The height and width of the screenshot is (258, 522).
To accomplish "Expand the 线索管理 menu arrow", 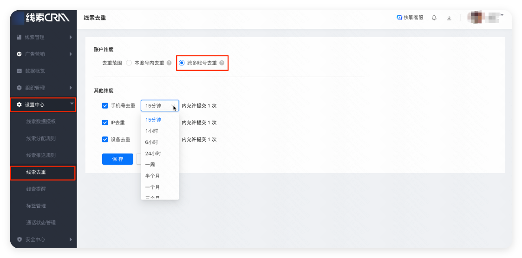I will coord(71,37).
